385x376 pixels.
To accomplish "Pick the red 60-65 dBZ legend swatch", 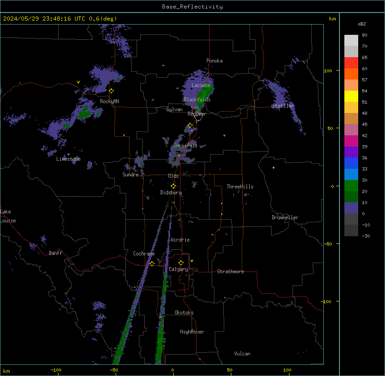I will point(351,63).
